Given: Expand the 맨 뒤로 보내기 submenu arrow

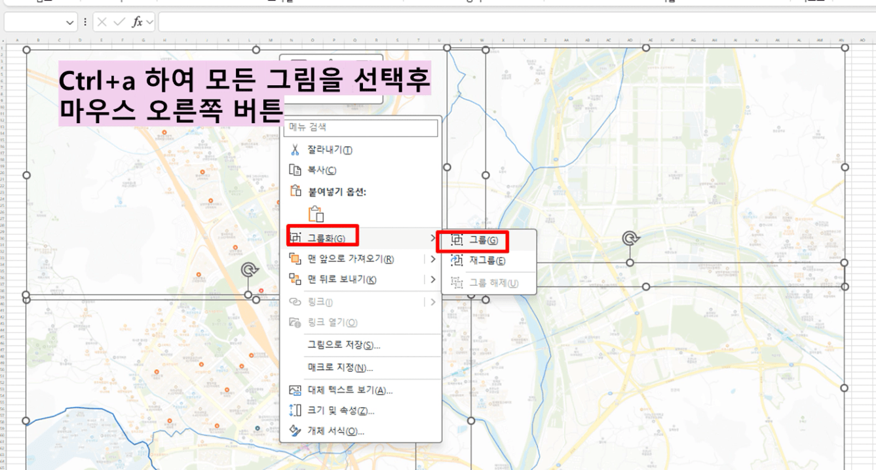Looking at the screenshot, I should 432,279.
